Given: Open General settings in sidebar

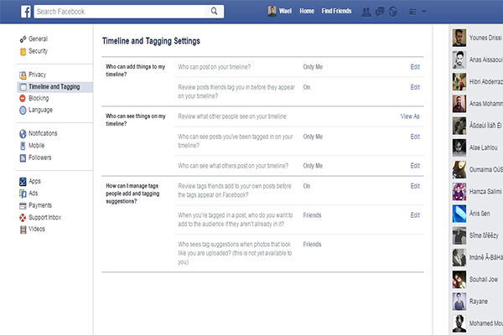Looking at the screenshot, I should pos(38,39).
